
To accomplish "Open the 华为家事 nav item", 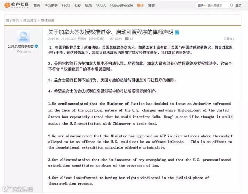I will pyautogui.click(x=51, y=5).
